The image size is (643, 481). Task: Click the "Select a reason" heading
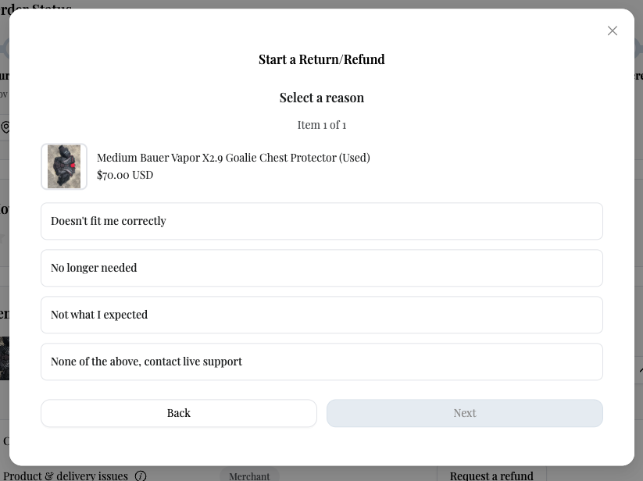click(321, 98)
